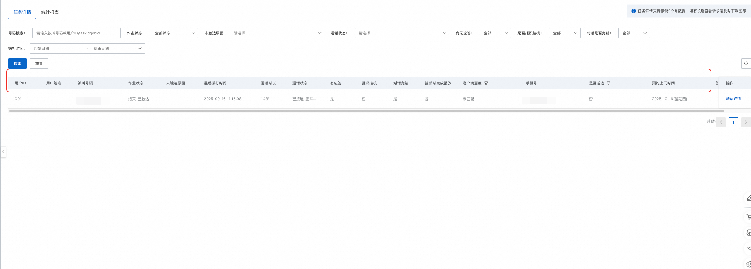Select page 1 in pagination
Viewport: 751px width, 269px height.
tap(733, 122)
